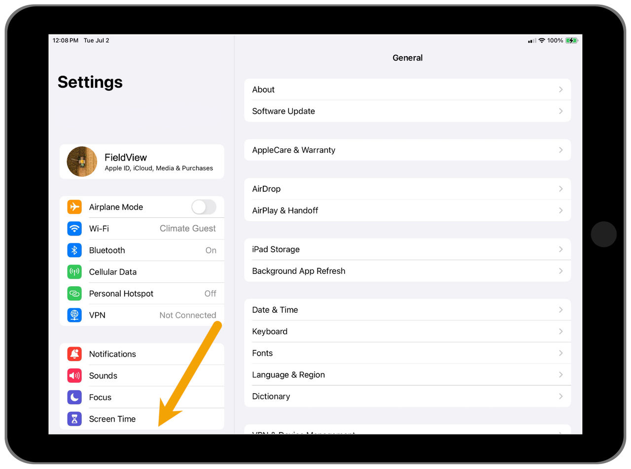Tap the 'General' page title
Screen dimensions: 631x469
point(408,58)
